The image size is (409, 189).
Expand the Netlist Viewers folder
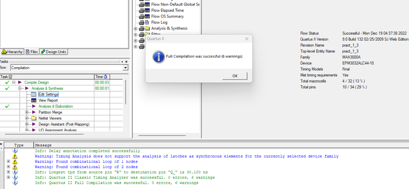[27, 118]
